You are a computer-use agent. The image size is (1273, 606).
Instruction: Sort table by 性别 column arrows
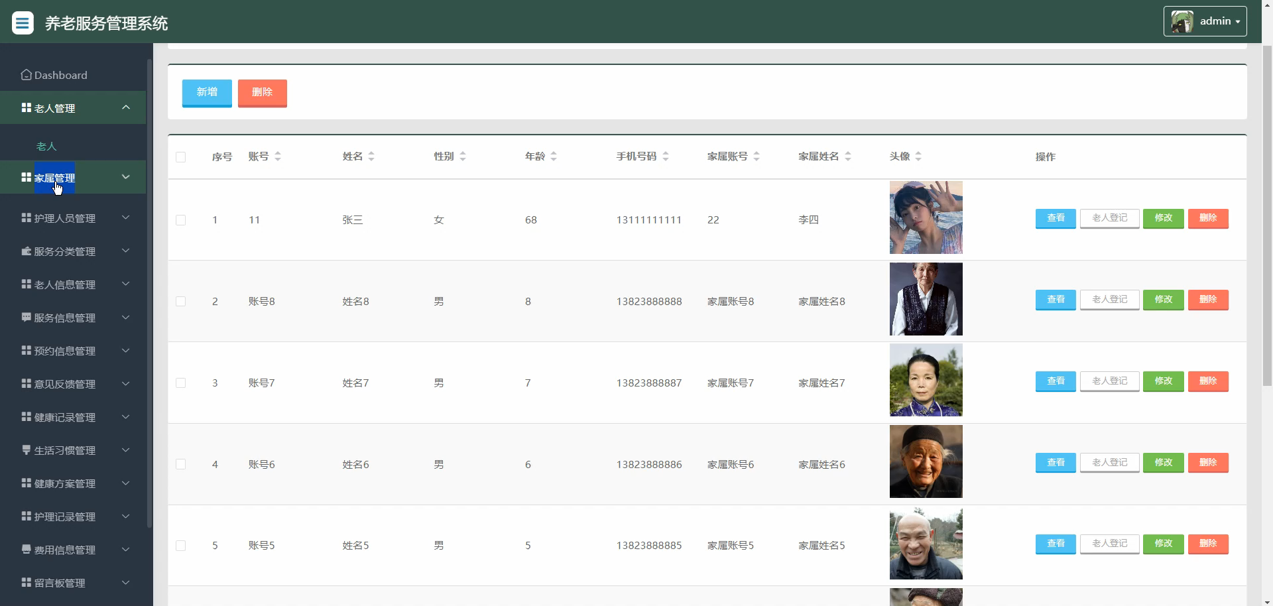coord(463,156)
